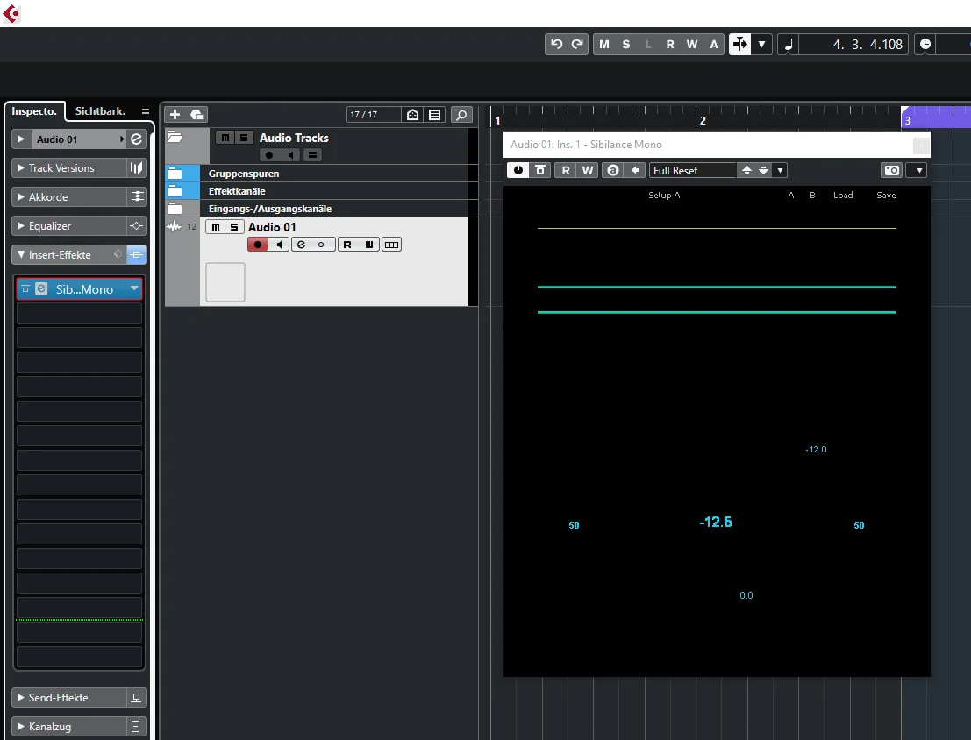Open the Sib...Mono insert slot dropdown arrow
The width and height of the screenshot is (971, 740).
pos(134,288)
